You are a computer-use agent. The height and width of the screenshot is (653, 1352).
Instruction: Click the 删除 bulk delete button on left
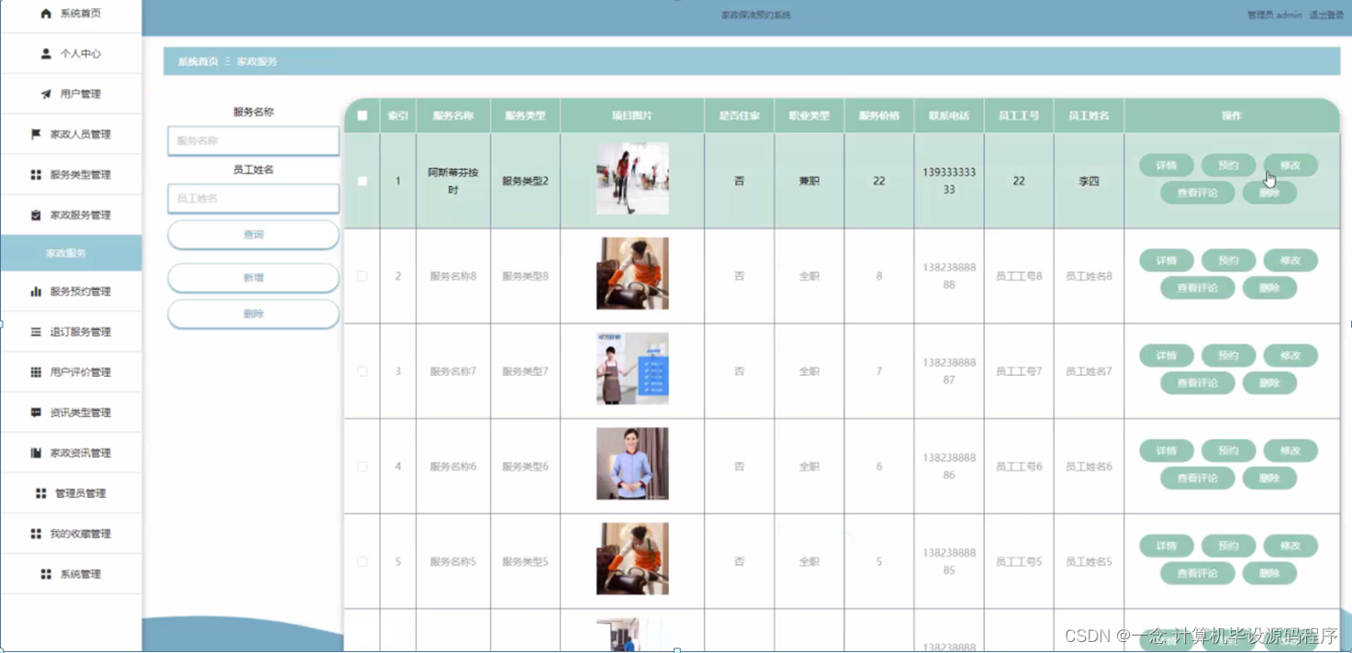(253, 314)
